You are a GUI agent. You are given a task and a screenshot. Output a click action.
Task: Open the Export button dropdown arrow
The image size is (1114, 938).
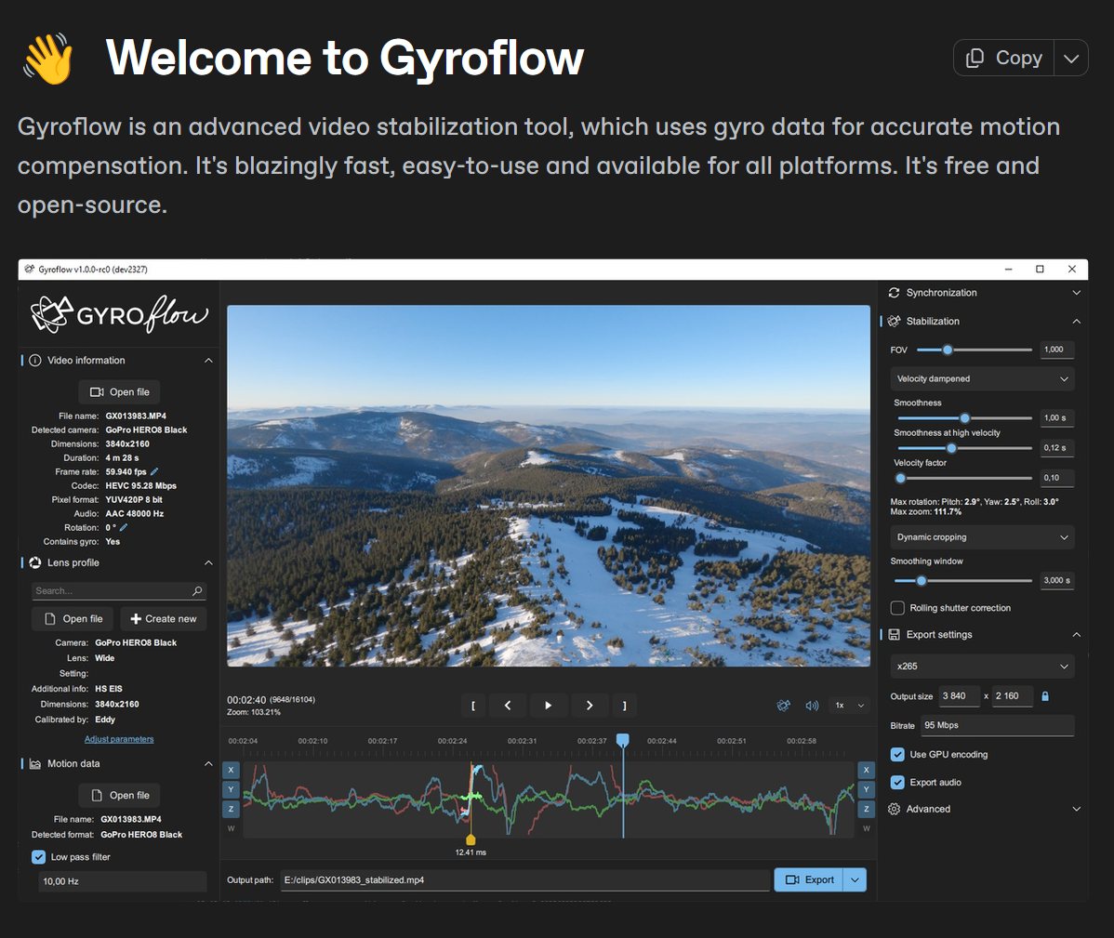click(x=855, y=879)
